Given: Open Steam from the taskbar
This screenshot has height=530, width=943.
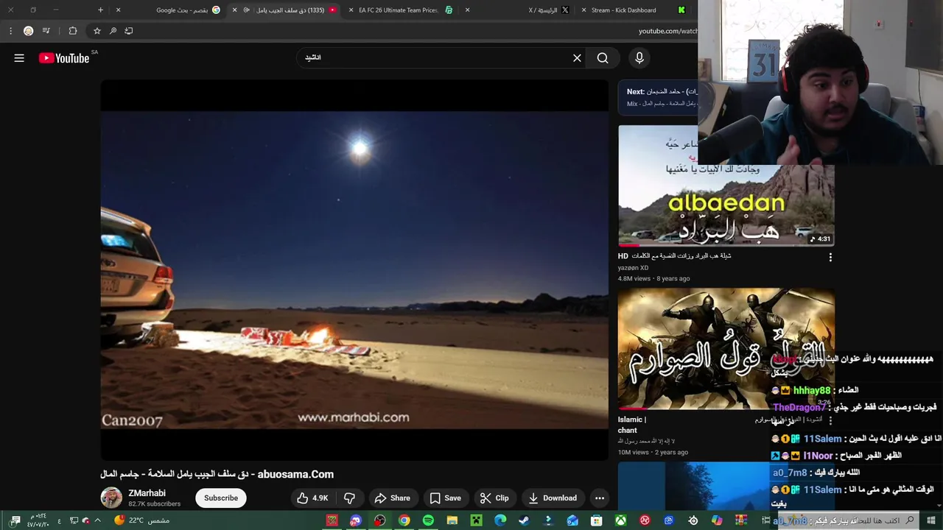Looking at the screenshot, I should click(524, 520).
